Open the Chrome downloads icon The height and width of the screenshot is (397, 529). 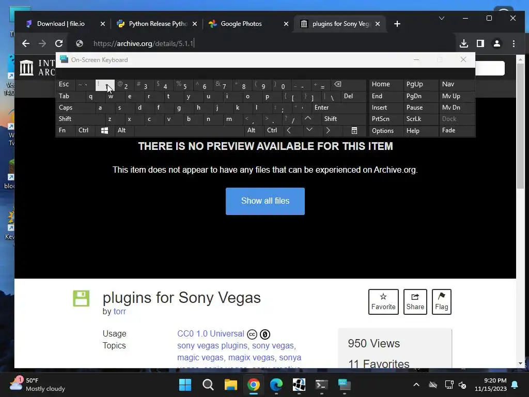464,43
